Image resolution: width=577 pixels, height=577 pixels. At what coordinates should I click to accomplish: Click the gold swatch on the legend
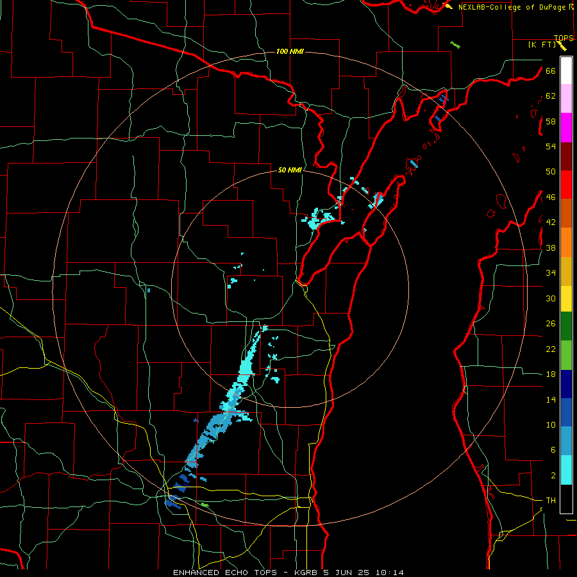566,271
